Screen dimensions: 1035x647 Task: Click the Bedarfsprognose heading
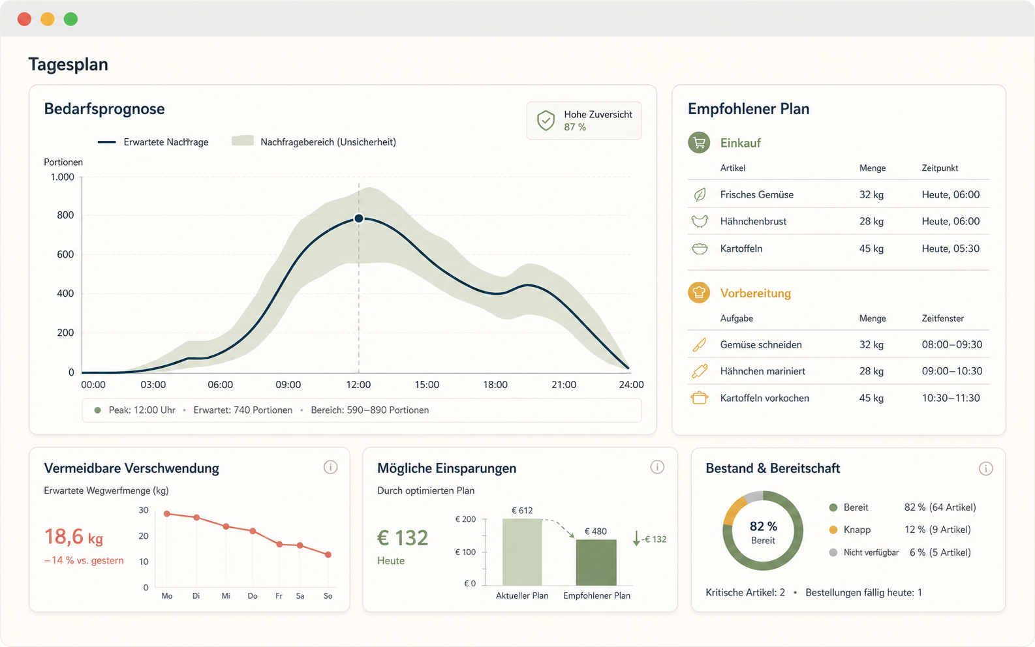pos(104,109)
